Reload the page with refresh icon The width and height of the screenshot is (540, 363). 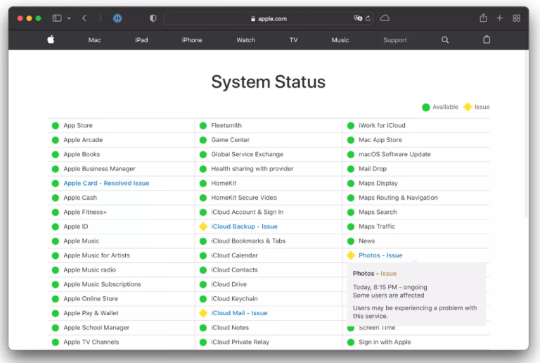(368, 18)
